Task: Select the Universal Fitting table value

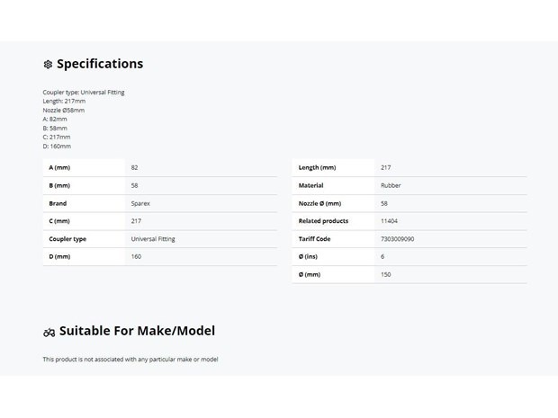Action: tap(153, 239)
